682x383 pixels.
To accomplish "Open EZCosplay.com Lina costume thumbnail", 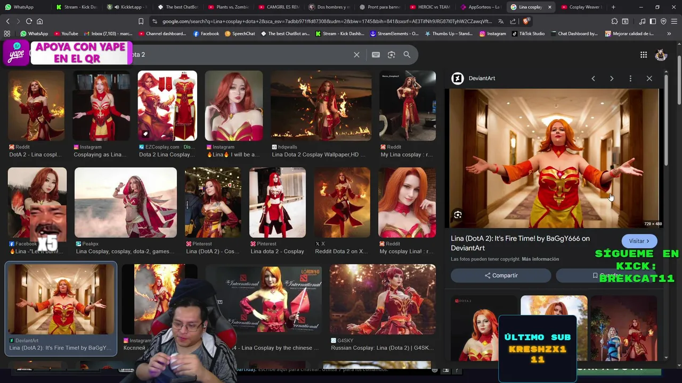I will pos(167,106).
